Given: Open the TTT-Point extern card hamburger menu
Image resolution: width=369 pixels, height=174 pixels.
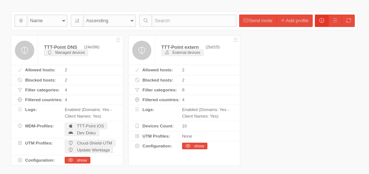Looking at the screenshot, I should 236,40.
